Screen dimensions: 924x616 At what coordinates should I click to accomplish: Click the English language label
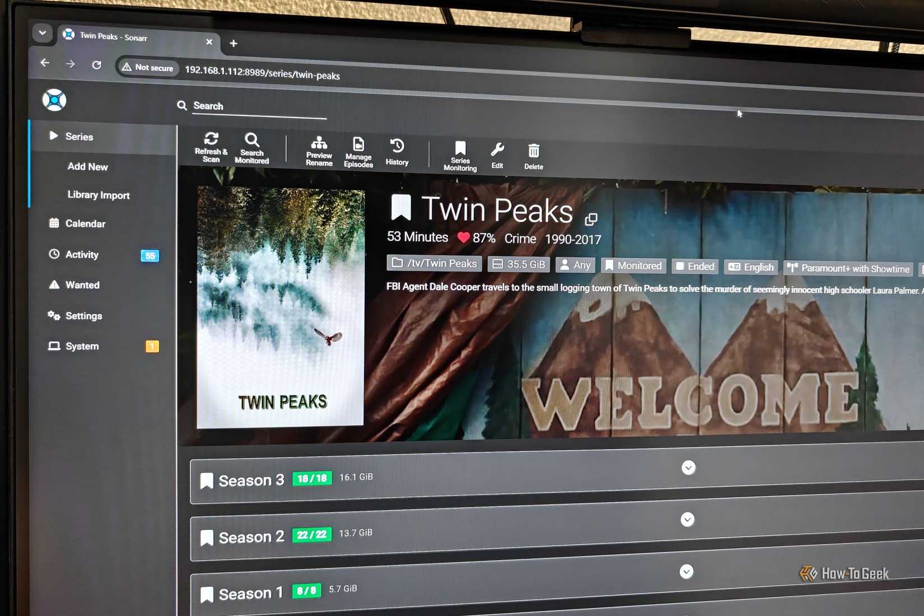(751, 267)
